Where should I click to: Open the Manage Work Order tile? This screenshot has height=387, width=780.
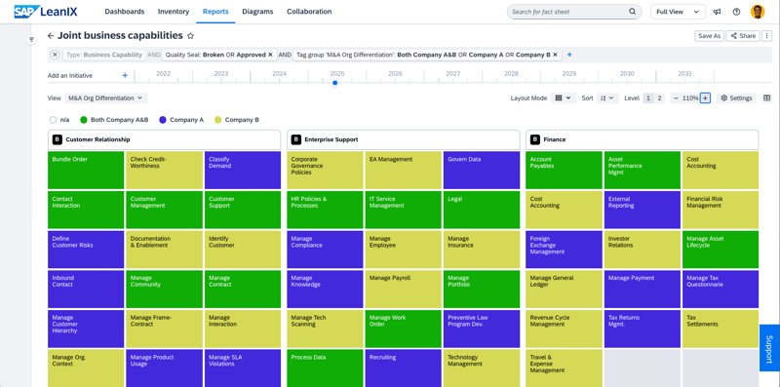pos(403,329)
